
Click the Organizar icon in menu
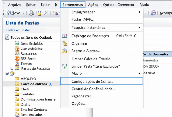(x=64, y=43)
